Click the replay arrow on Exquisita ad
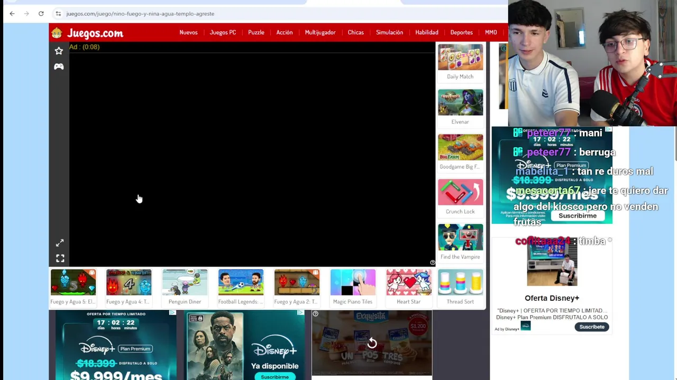This screenshot has width=677, height=380. [372, 344]
